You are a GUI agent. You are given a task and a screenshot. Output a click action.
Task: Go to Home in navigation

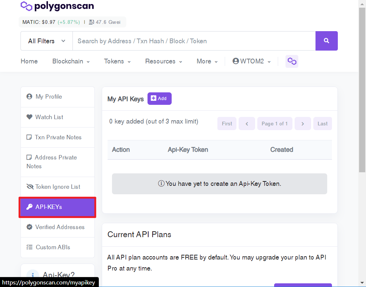(x=29, y=61)
